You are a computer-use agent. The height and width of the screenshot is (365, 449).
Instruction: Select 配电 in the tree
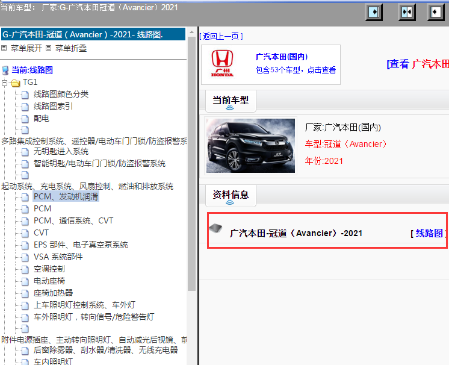42,118
